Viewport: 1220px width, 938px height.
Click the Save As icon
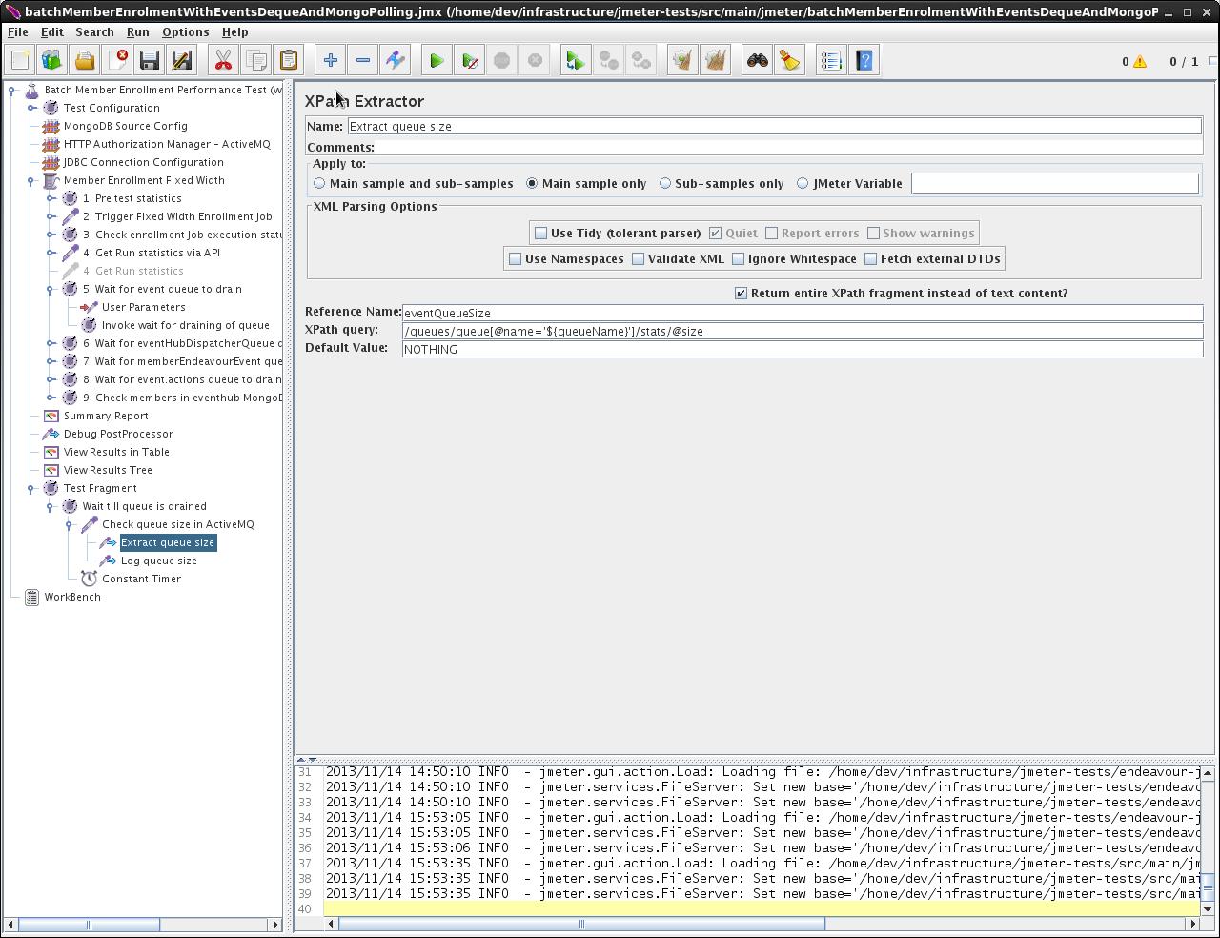point(182,61)
